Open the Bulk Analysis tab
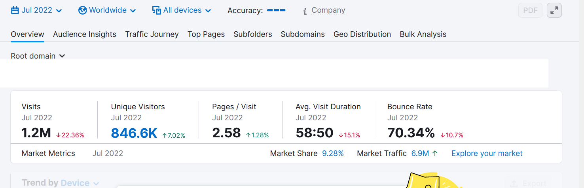 tap(423, 34)
